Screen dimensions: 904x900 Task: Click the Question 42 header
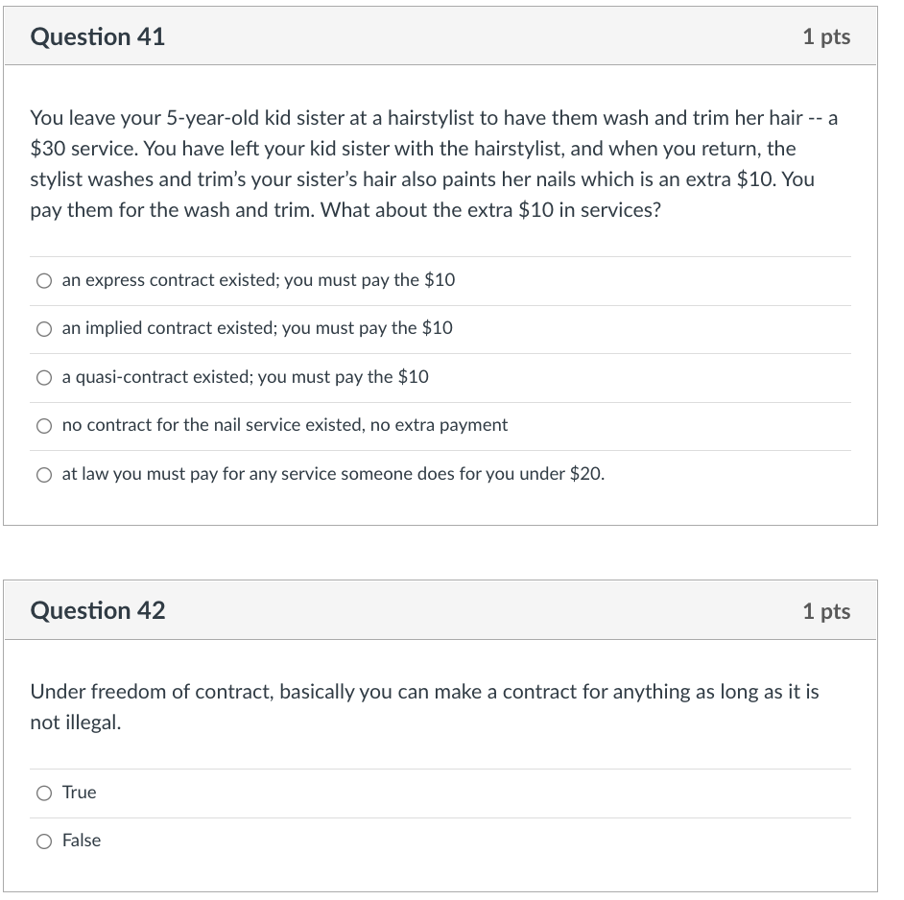[98, 610]
